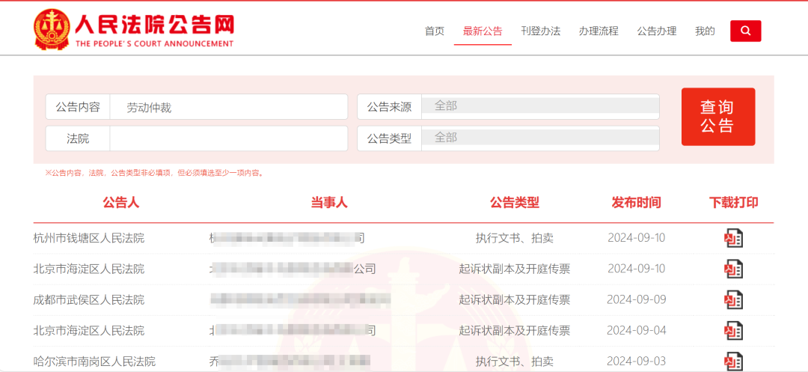Click into the 法院 input field
Image resolution: width=808 pixels, height=372 pixels.
(229, 138)
